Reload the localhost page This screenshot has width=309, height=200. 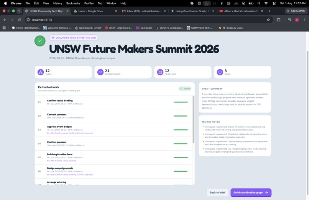pyautogui.click(x=19, y=20)
